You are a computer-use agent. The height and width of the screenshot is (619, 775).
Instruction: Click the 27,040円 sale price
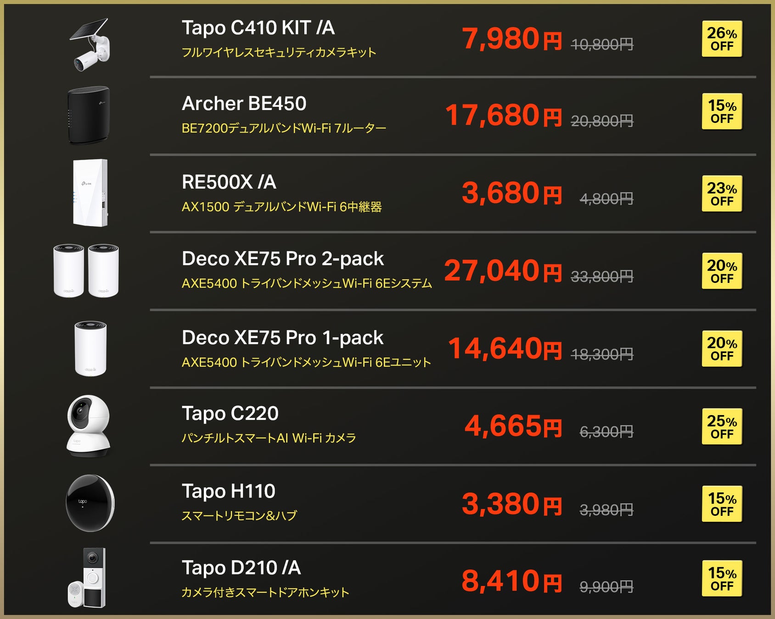coord(503,271)
